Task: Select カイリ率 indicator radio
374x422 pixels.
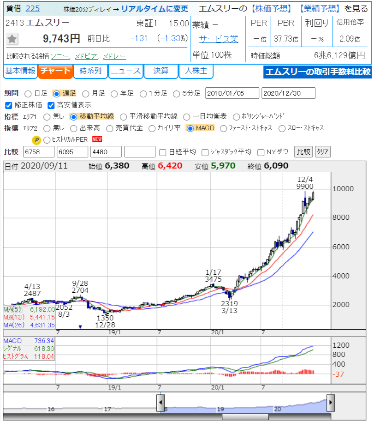Action: [x=152, y=128]
